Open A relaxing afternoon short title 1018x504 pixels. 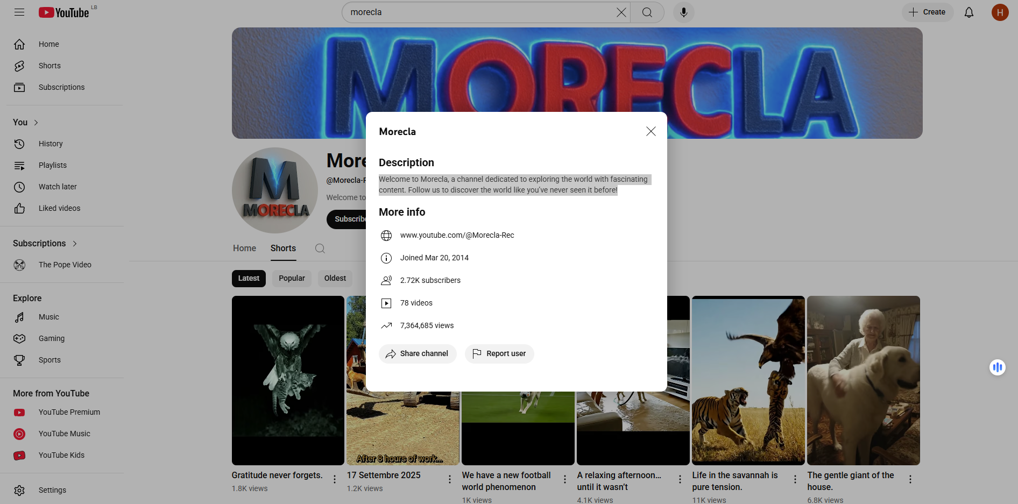pos(619,481)
